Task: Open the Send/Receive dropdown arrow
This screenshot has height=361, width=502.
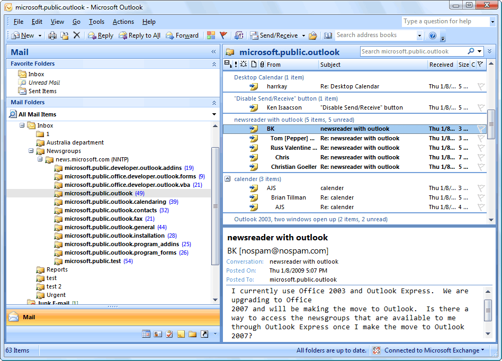Action: click(303, 35)
